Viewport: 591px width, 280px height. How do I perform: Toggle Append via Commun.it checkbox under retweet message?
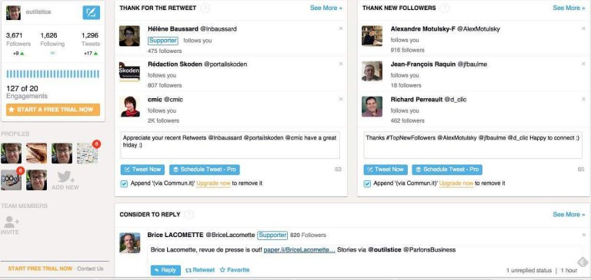124,184
